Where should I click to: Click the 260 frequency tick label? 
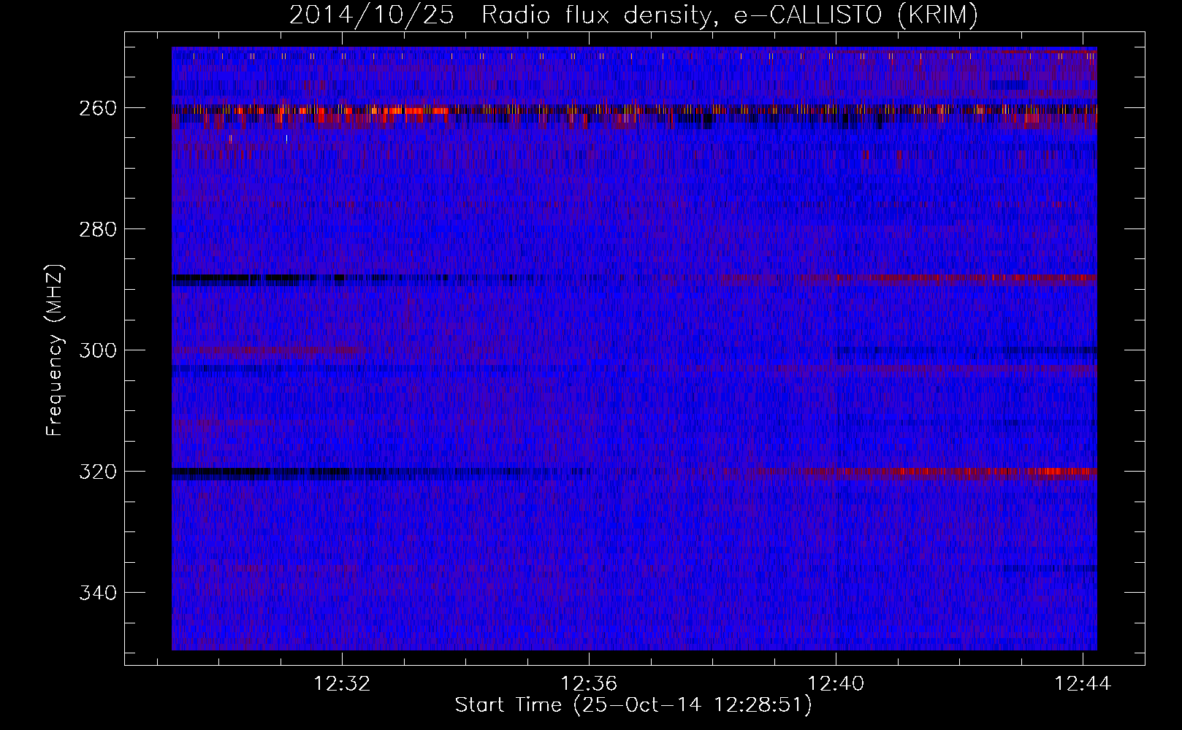pos(97,108)
